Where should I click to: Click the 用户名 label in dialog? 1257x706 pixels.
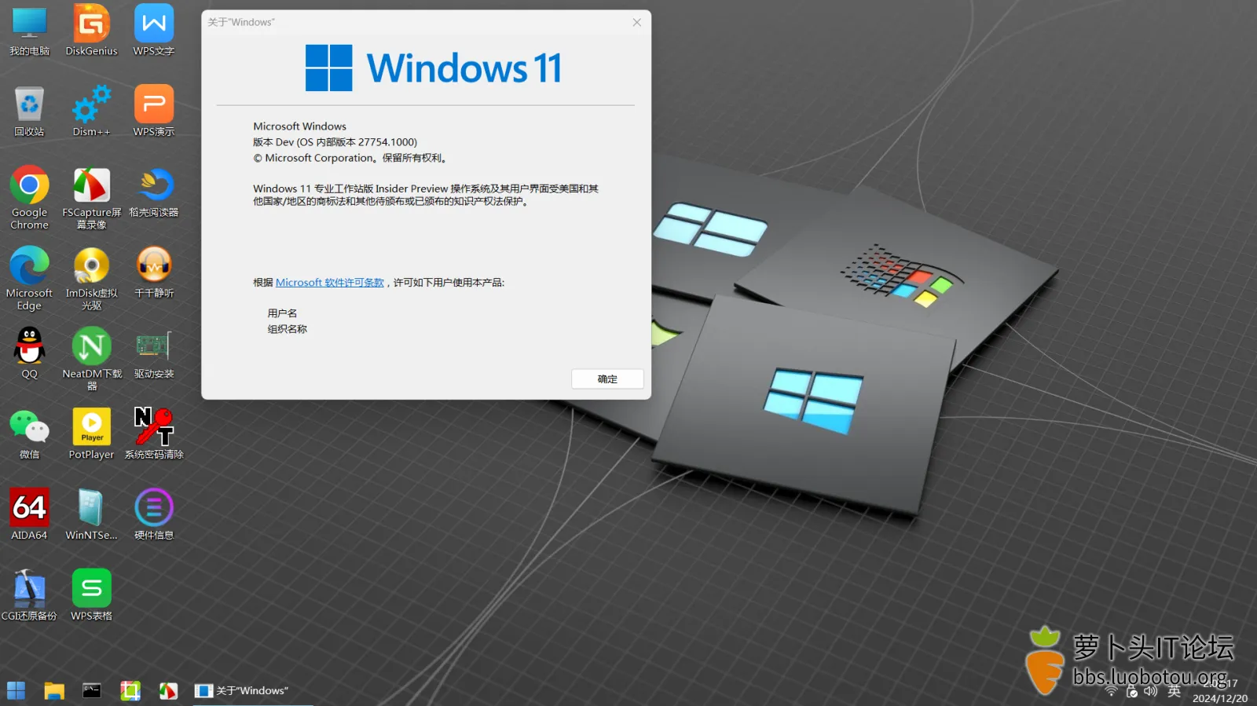[x=282, y=313]
